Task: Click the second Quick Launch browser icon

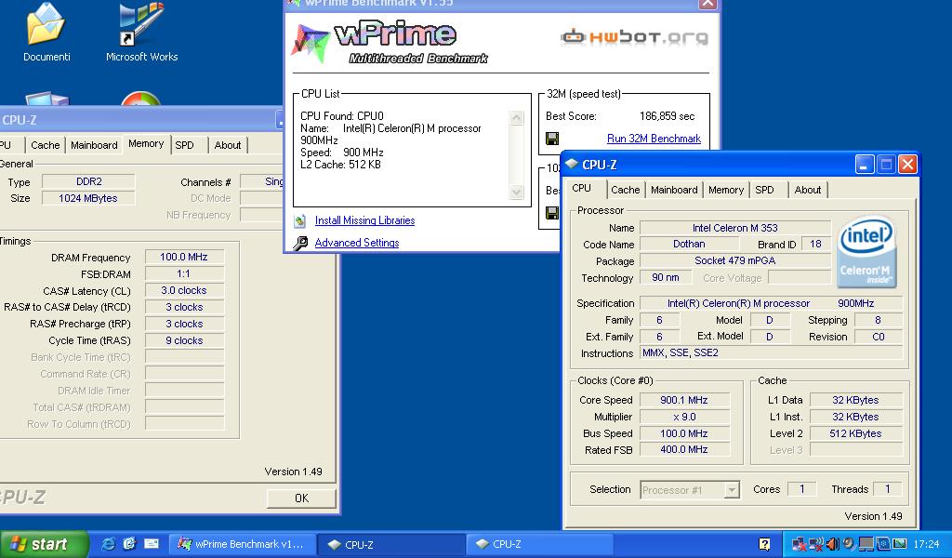Action: [129, 544]
